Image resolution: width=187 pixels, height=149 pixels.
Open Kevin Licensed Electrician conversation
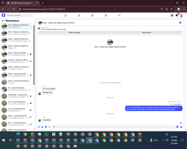[16, 124]
